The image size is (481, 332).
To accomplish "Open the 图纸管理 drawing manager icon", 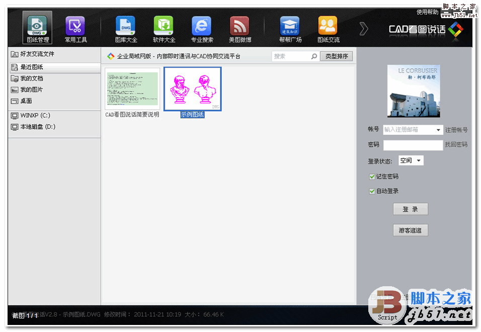I will (37, 28).
